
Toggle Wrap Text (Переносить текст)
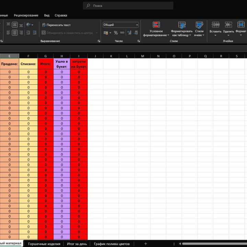(x=56, y=25)
